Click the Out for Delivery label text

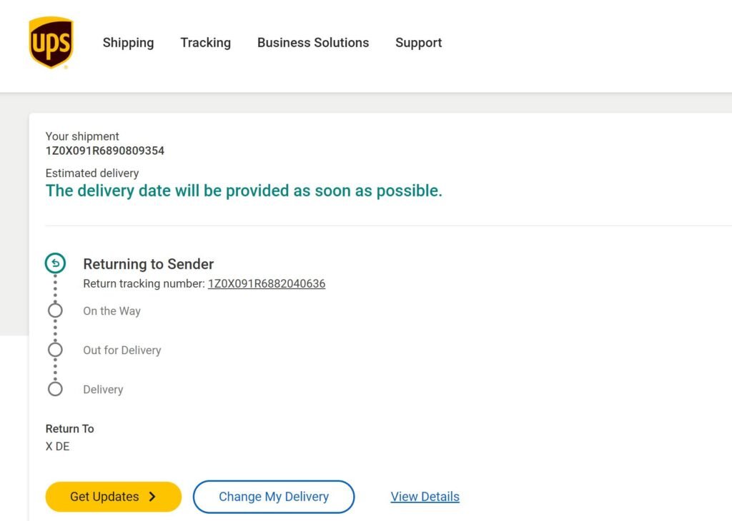pos(122,350)
